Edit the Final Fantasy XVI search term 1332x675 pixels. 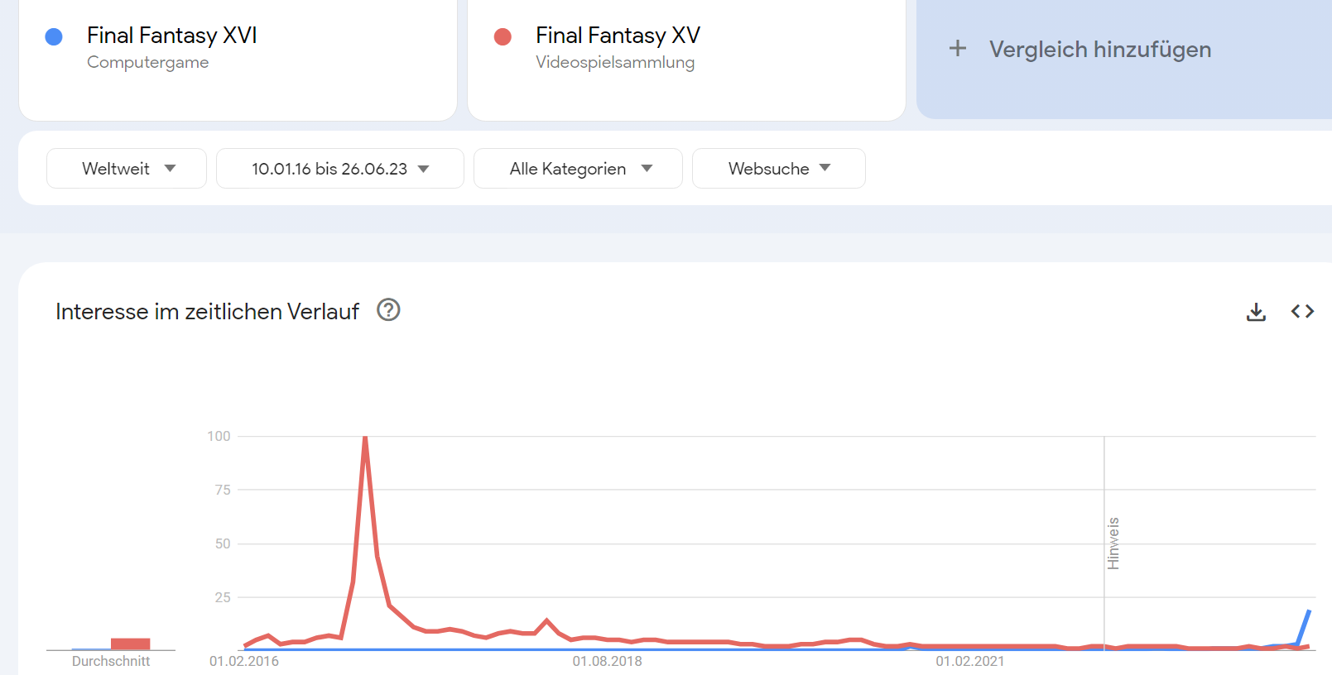click(x=172, y=36)
